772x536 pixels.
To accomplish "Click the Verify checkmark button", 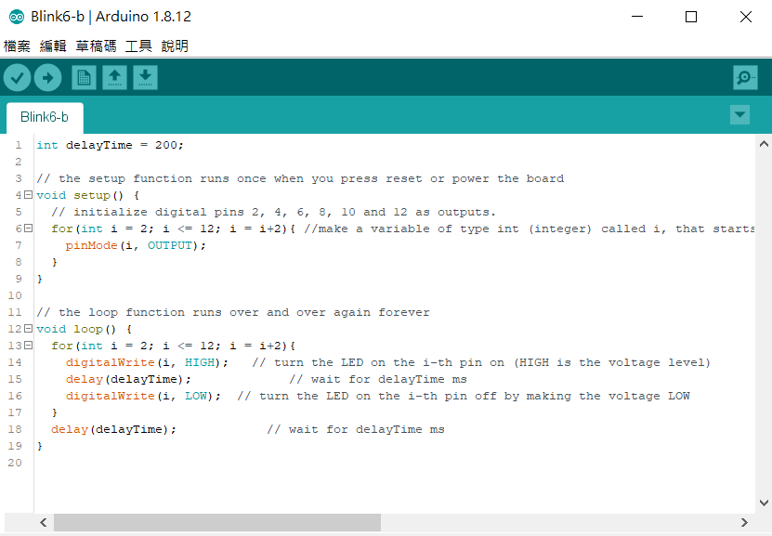I will (17, 78).
